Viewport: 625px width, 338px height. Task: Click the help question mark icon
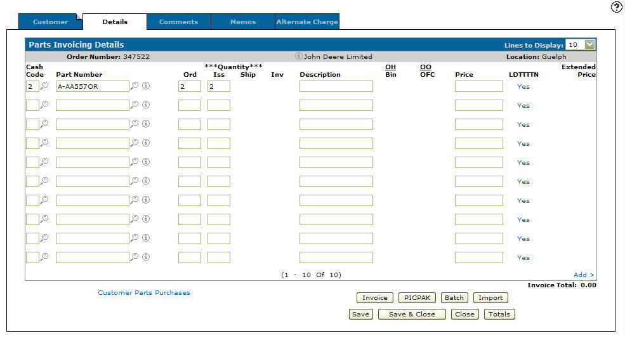pos(616,8)
